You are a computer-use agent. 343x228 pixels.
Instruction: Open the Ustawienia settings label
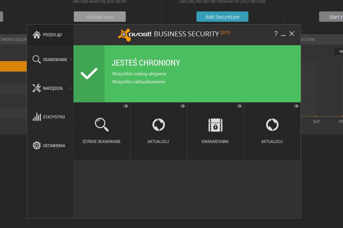coord(54,145)
